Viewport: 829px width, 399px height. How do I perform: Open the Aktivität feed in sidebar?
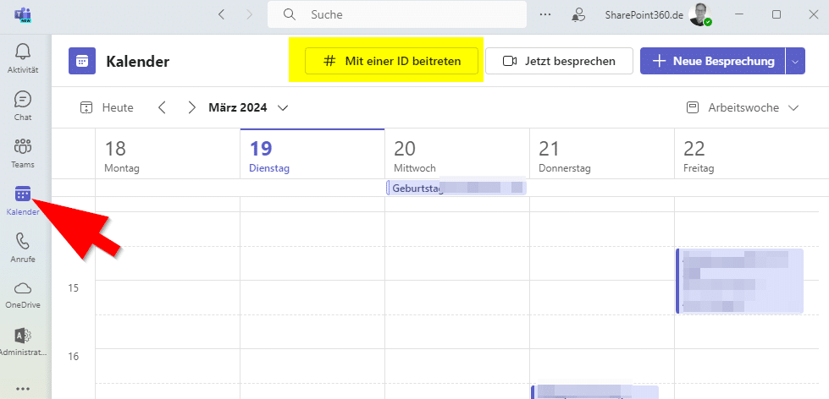24,57
